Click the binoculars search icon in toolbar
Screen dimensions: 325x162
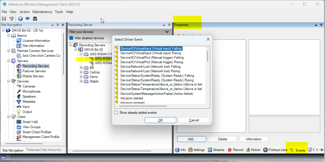35,19
